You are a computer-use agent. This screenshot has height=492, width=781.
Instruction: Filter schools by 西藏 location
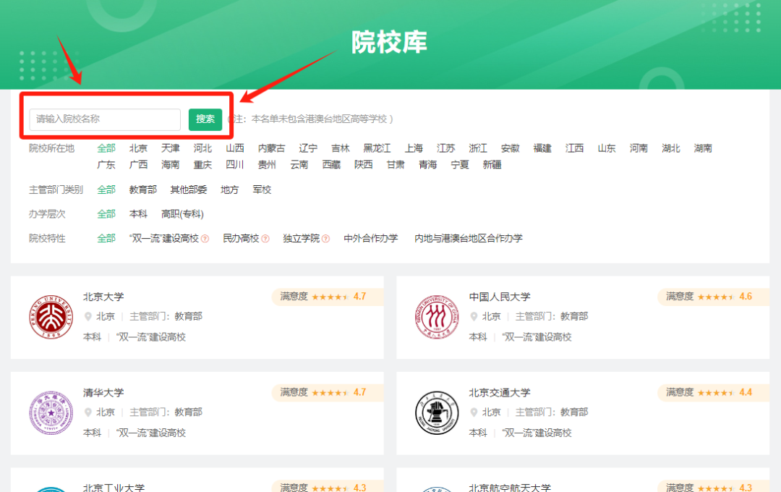coord(331,164)
